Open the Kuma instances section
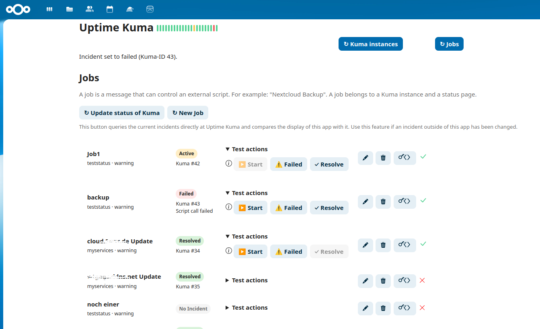Screen dimensions: 540x329 tap(371, 44)
